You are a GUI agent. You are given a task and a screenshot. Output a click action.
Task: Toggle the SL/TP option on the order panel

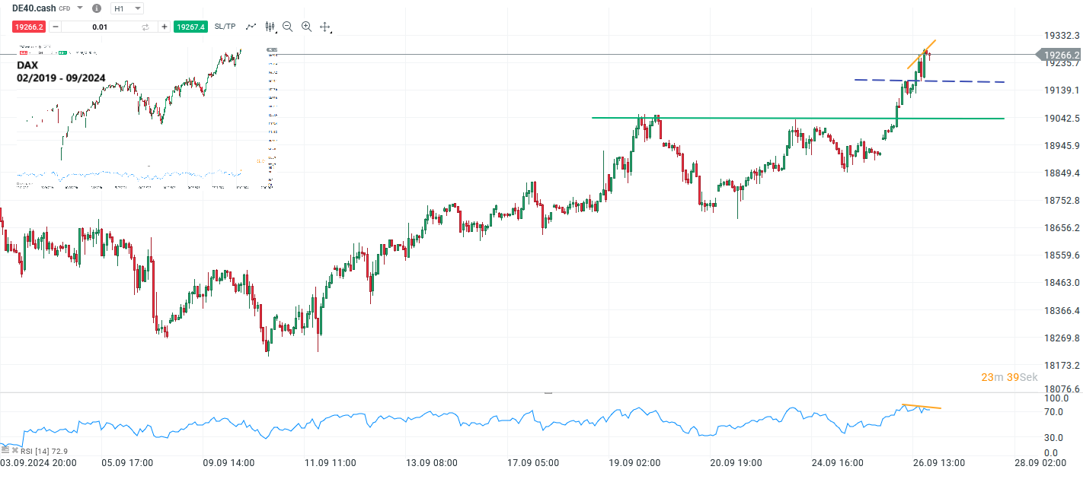tap(223, 27)
